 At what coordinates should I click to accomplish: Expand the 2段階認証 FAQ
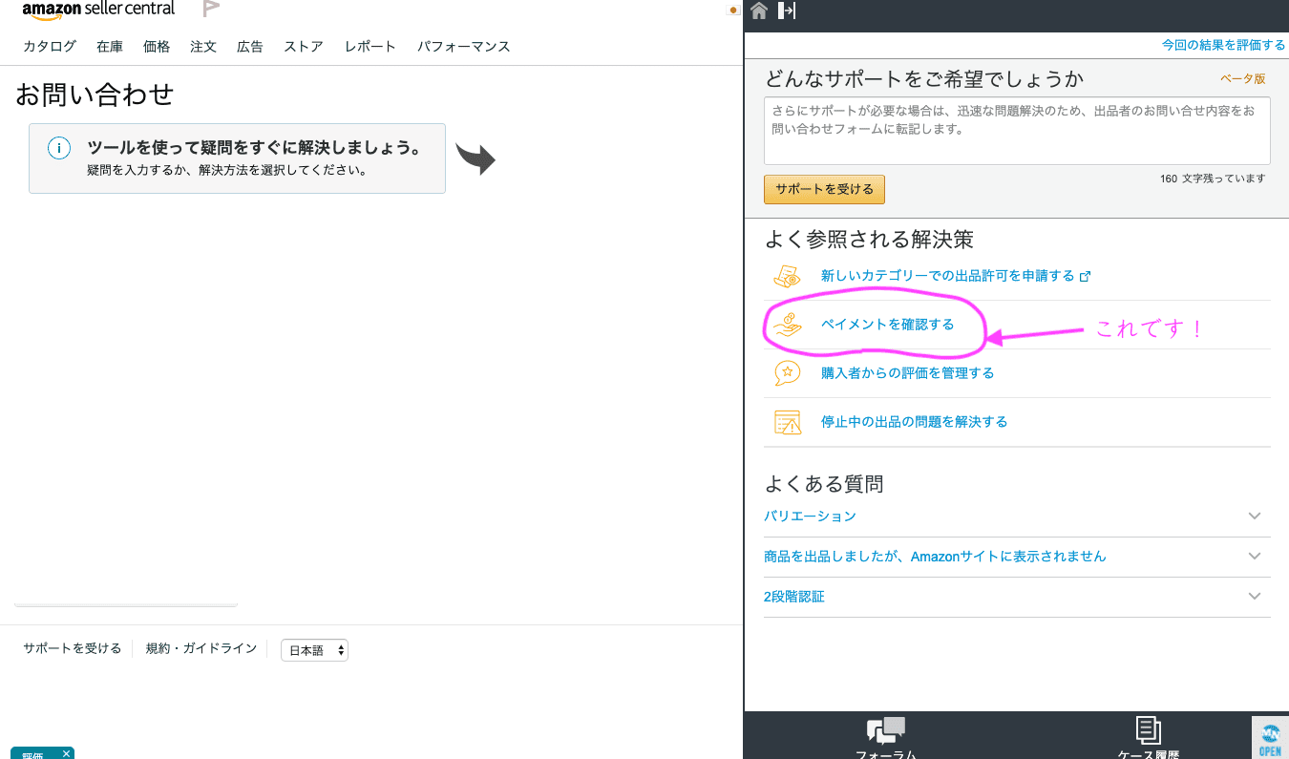[x=1017, y=596]
